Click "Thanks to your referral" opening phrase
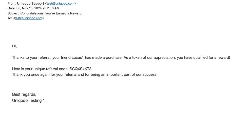This screenshot has height=113, width=245. pos(32,58)
